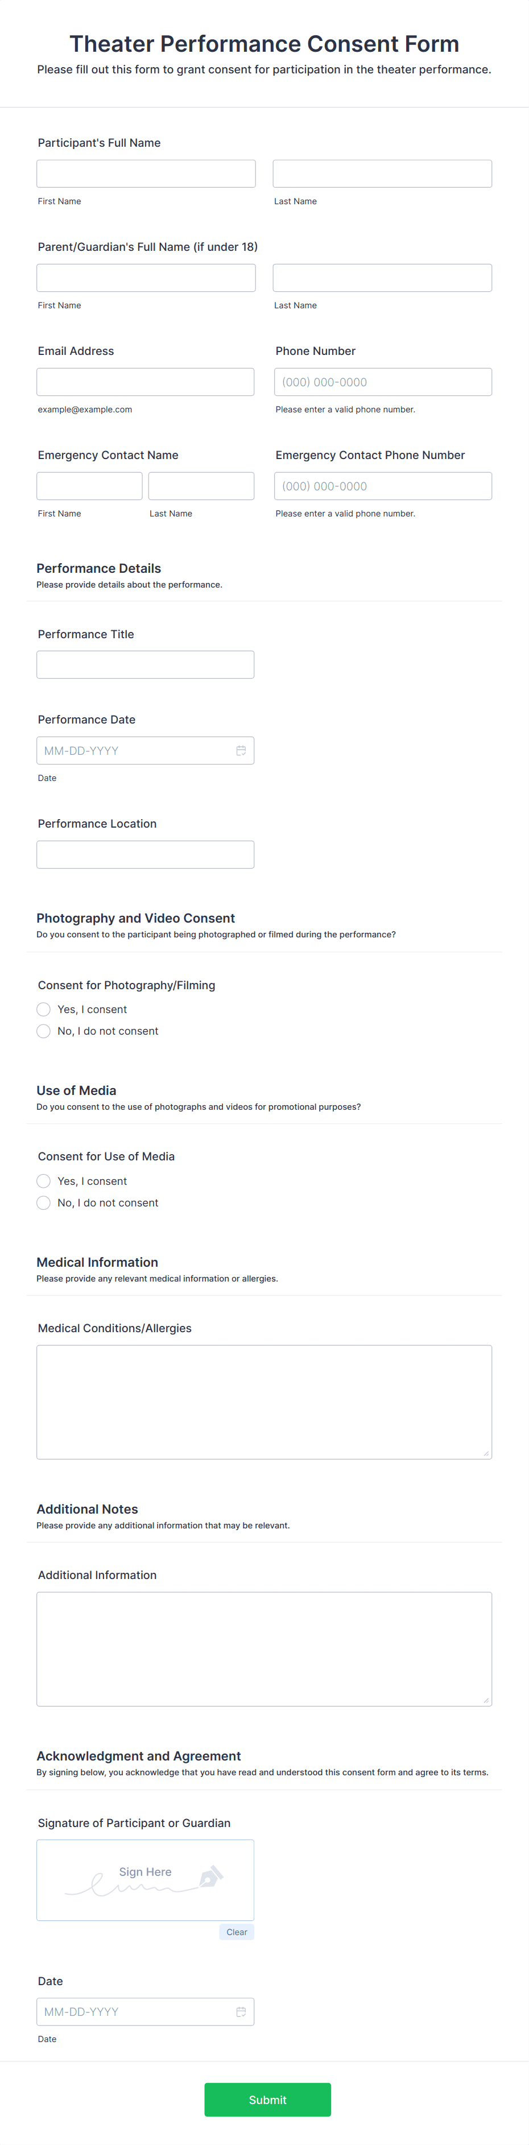Click the Parent/Guardian's First Name field
The image size is (529, 2145).
tap(145, 277)
